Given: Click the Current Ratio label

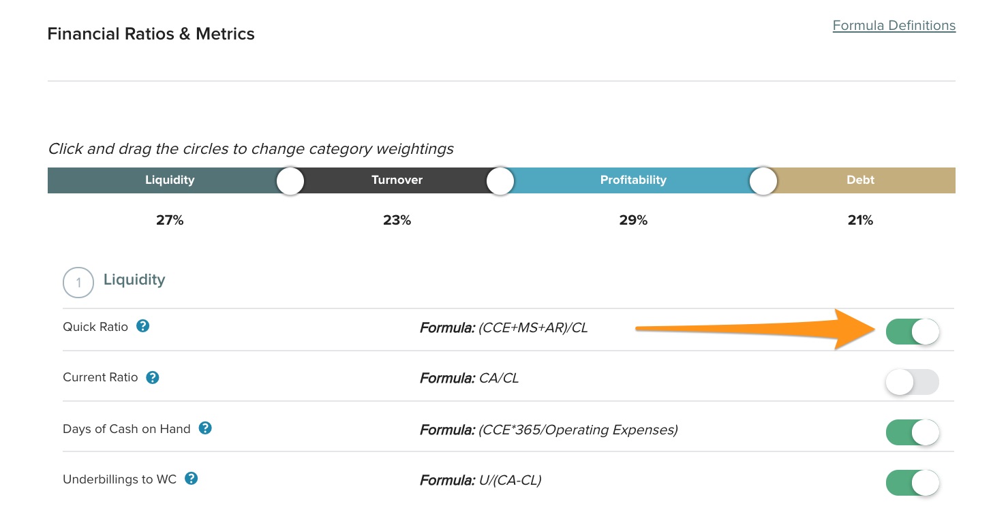Looking at the screenshot, I should pyautogui.click(x=100, y=377).
